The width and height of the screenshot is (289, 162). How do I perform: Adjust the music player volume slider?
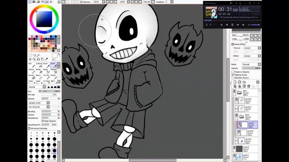click(255, 25)
